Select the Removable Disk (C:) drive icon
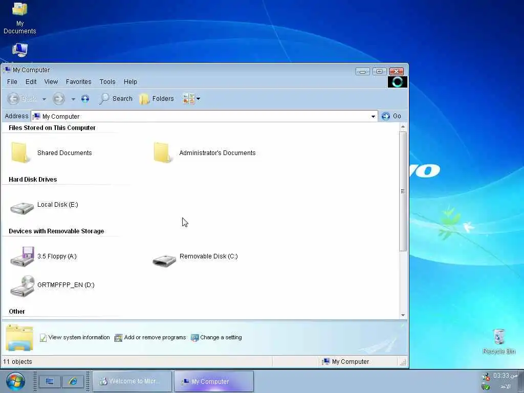This screenshot has height=393, width=524. [164, 260]
